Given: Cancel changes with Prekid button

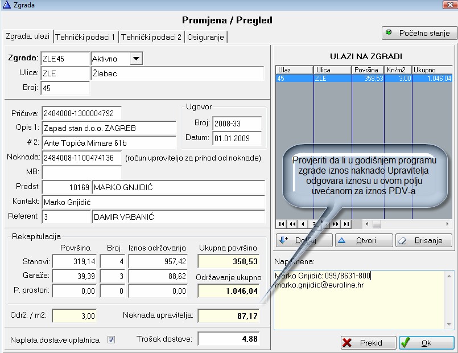Looking at the screenshot, I should click(368, 343).
